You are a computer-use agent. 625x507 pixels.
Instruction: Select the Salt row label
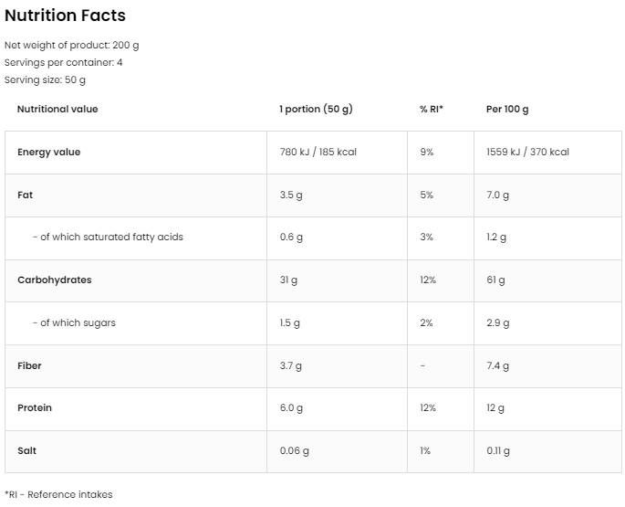click(x=27, y=450)
